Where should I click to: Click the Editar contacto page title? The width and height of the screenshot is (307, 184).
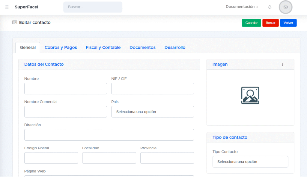click(x=35, y=22)
